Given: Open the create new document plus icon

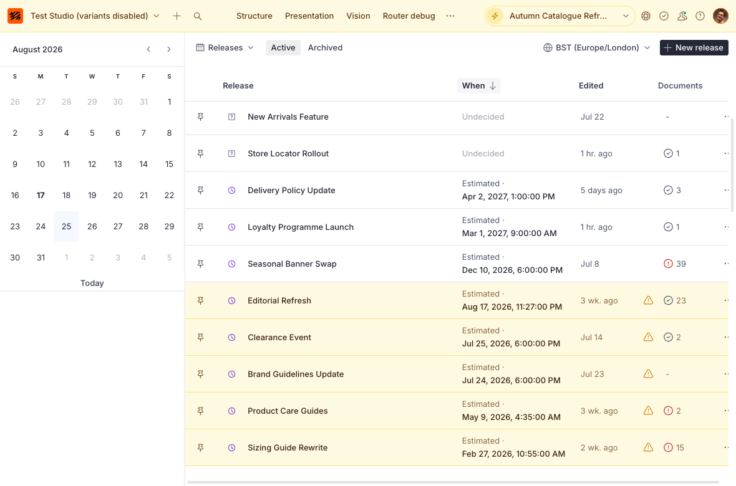Looking at the screenshot, I should pyautogui.click(x=177, y=16).
